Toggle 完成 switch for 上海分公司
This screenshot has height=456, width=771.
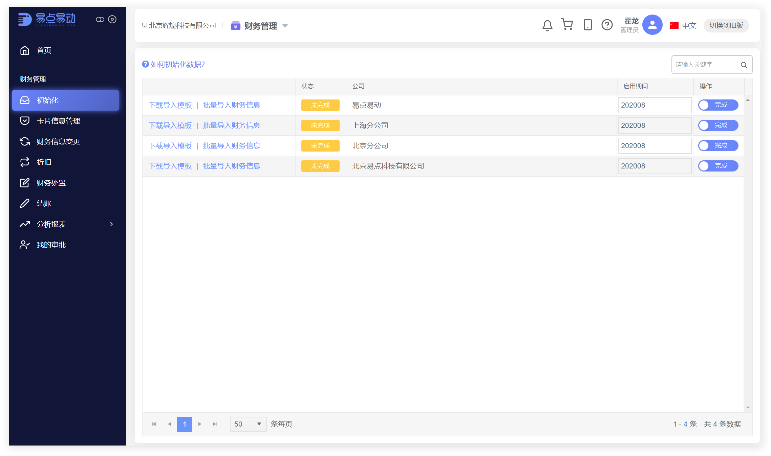tap(718, 126)
